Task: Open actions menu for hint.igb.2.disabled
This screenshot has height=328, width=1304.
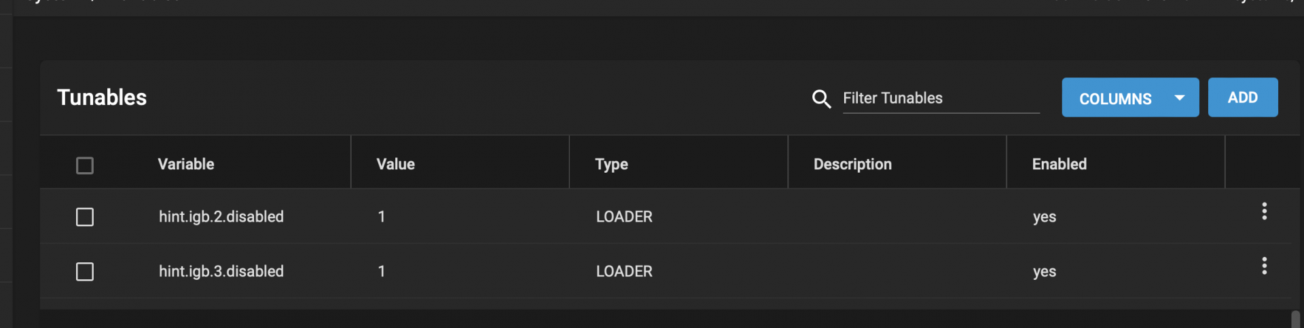Action: (1264, 211)
